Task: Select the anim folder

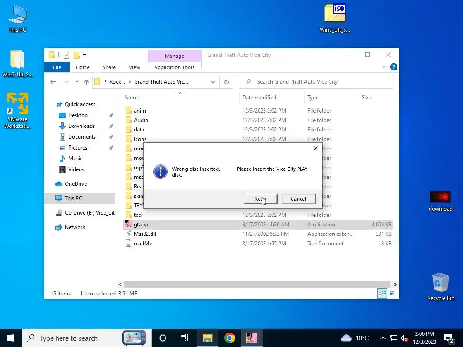Action: tap(140, 111)
